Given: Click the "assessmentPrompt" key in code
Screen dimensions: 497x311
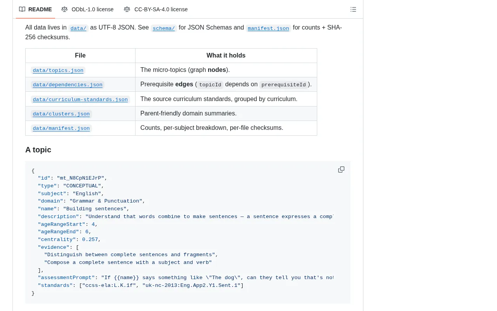Looking at the screenshot, I should coord(66,278).
